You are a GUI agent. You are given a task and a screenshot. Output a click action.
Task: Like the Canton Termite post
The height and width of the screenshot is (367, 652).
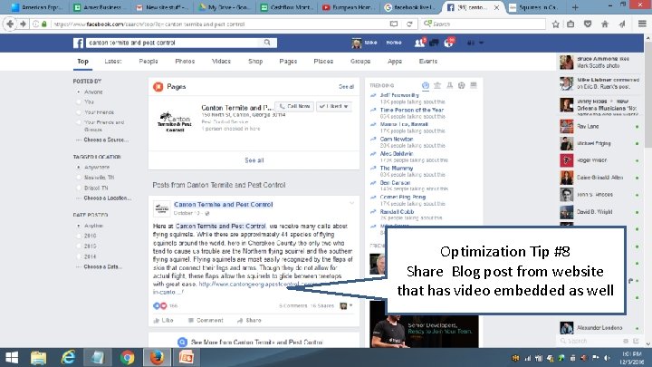(163, 321)
